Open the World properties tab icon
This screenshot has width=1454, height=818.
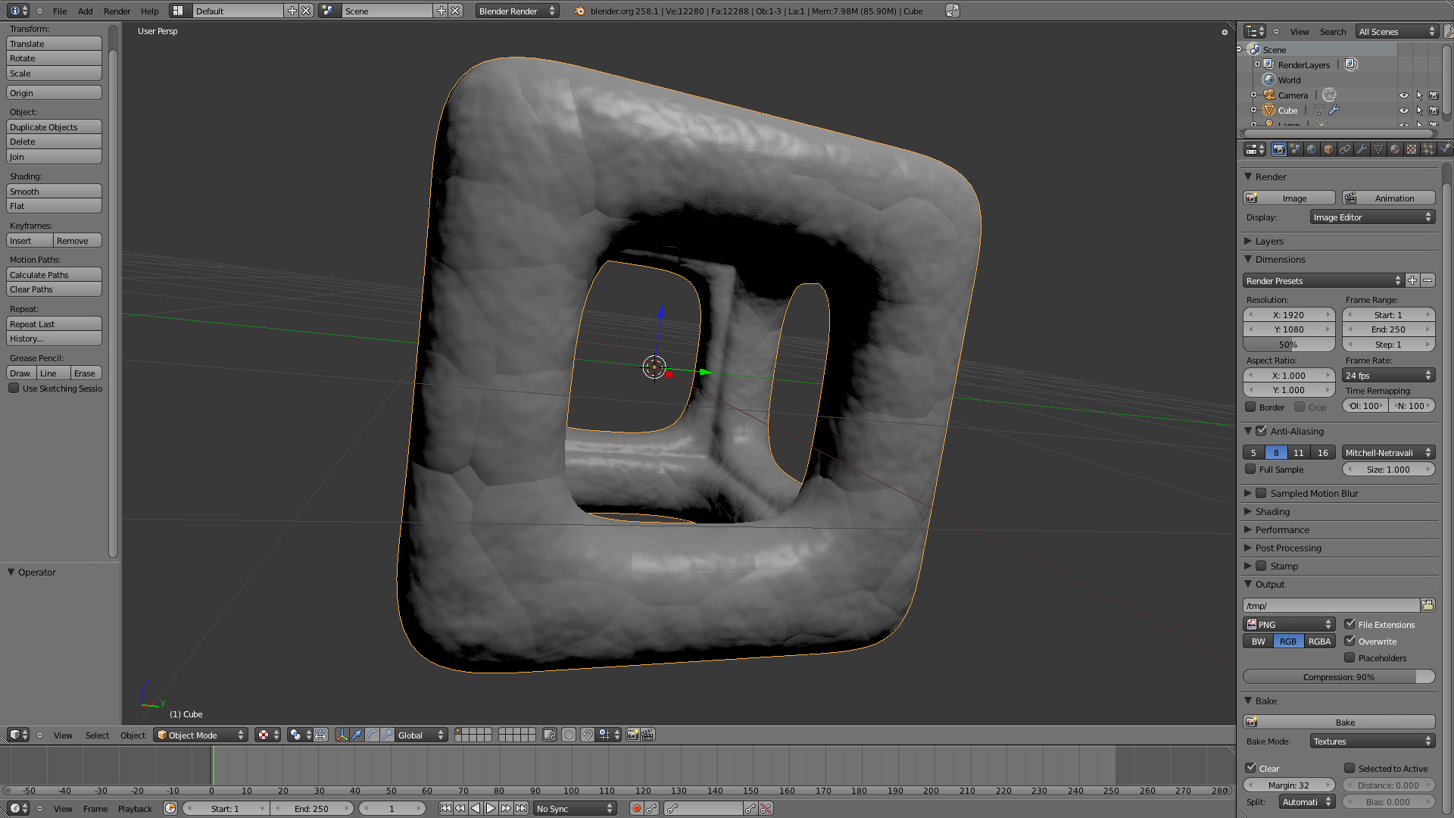1312,149
